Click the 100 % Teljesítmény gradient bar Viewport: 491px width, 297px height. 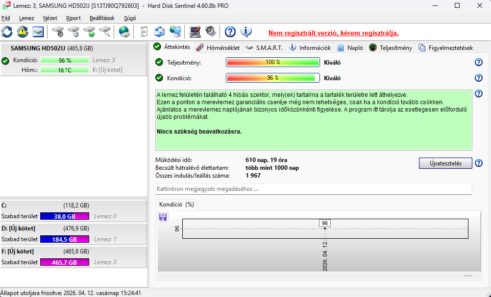click(x=273, y=62)
